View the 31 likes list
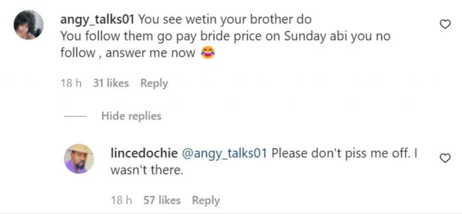This screenshot has width=462, height=214. pos(111,83)
